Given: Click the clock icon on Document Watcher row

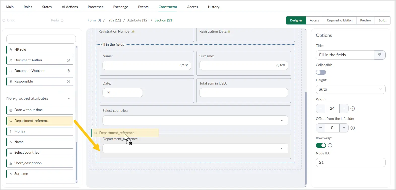Looking at the screenshot, I should pos(68,71).
